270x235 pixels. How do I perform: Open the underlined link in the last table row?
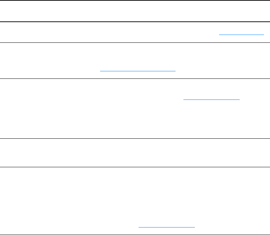(167, 226)
